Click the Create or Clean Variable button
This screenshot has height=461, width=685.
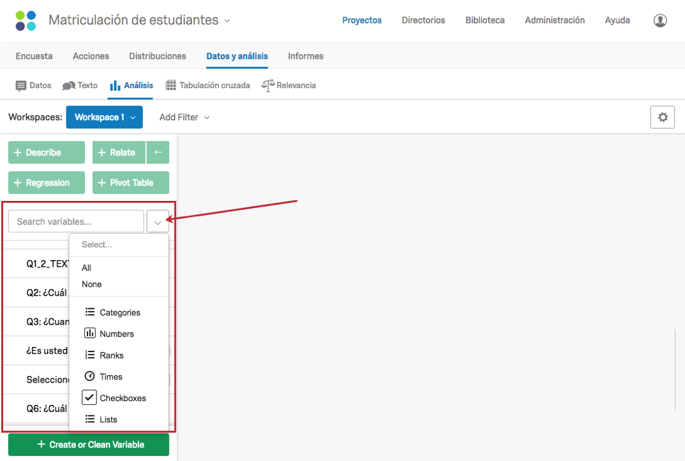[88, 444]
